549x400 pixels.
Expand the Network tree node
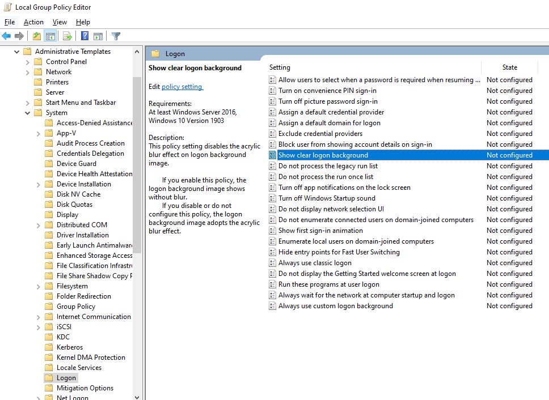pos(27,73)
